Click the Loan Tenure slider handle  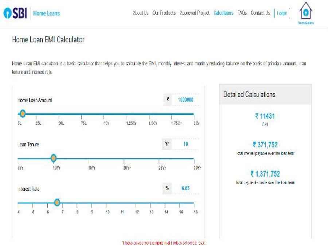[54, 158]
